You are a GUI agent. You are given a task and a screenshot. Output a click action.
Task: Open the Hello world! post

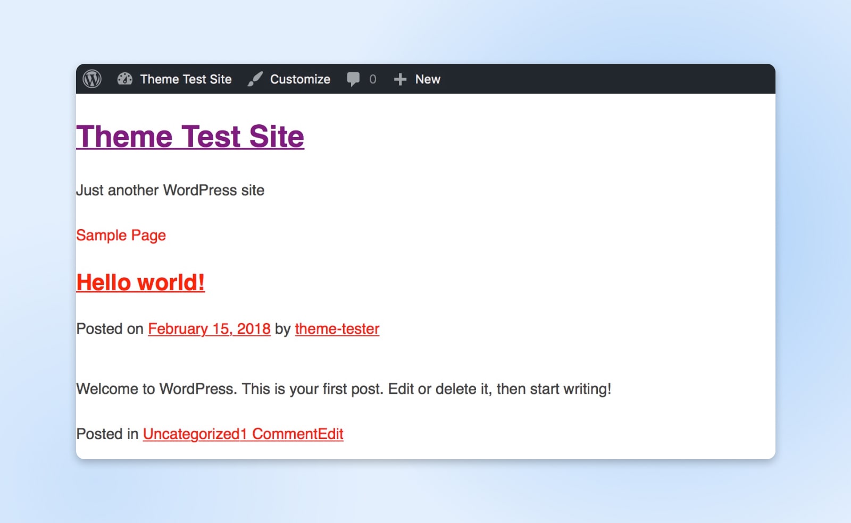coord(140,282)
